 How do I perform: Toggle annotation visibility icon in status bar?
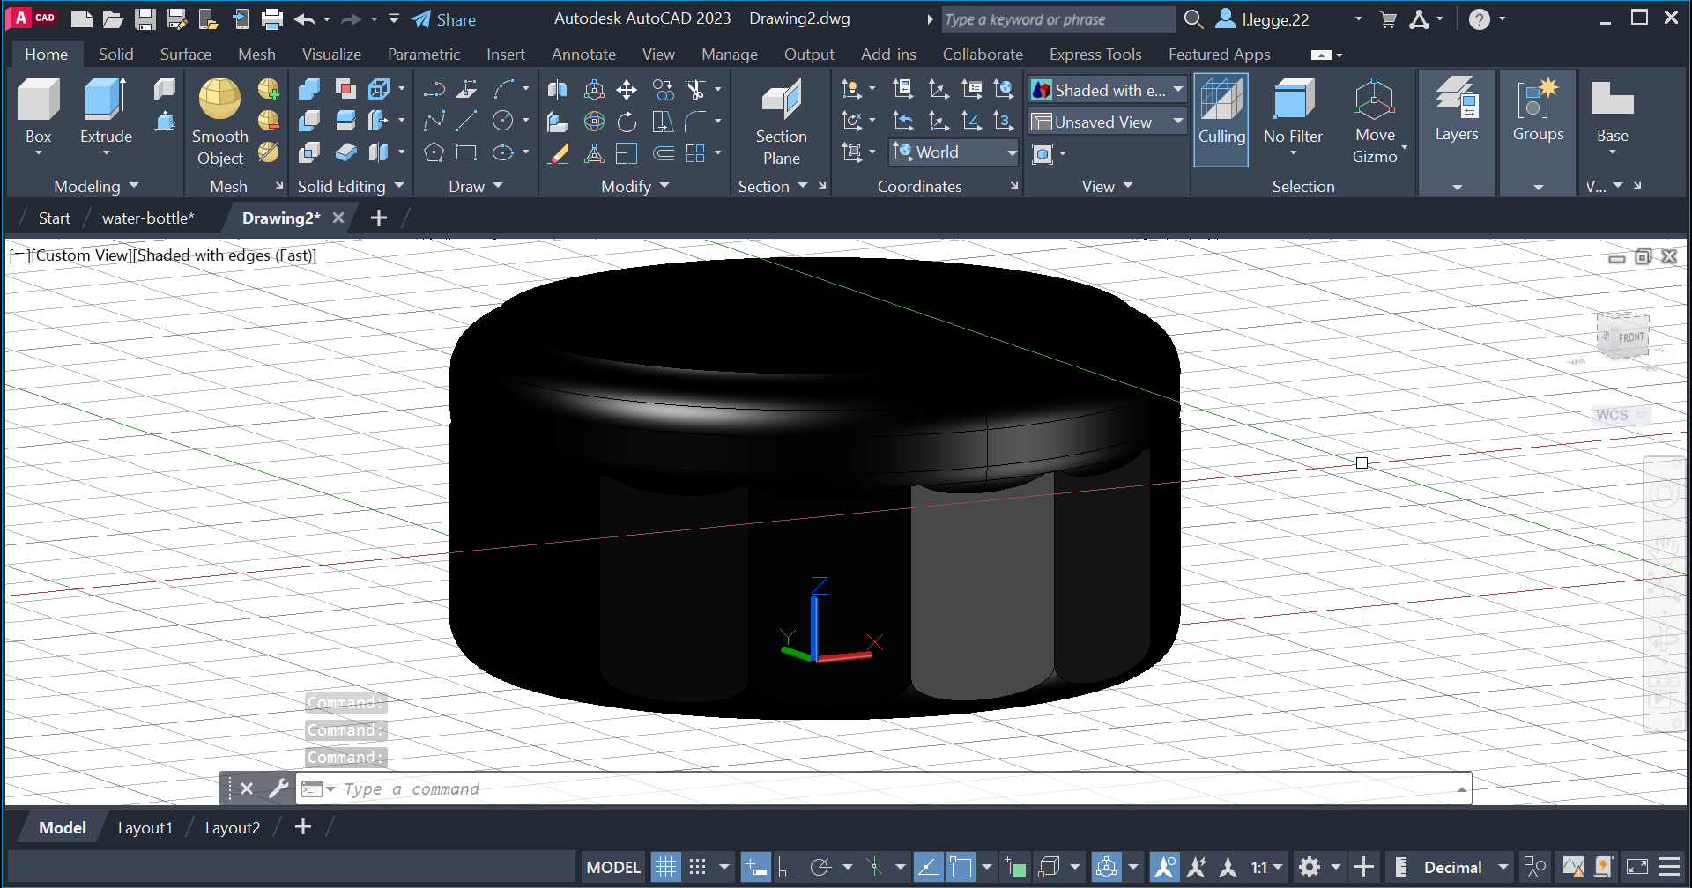1164,867
